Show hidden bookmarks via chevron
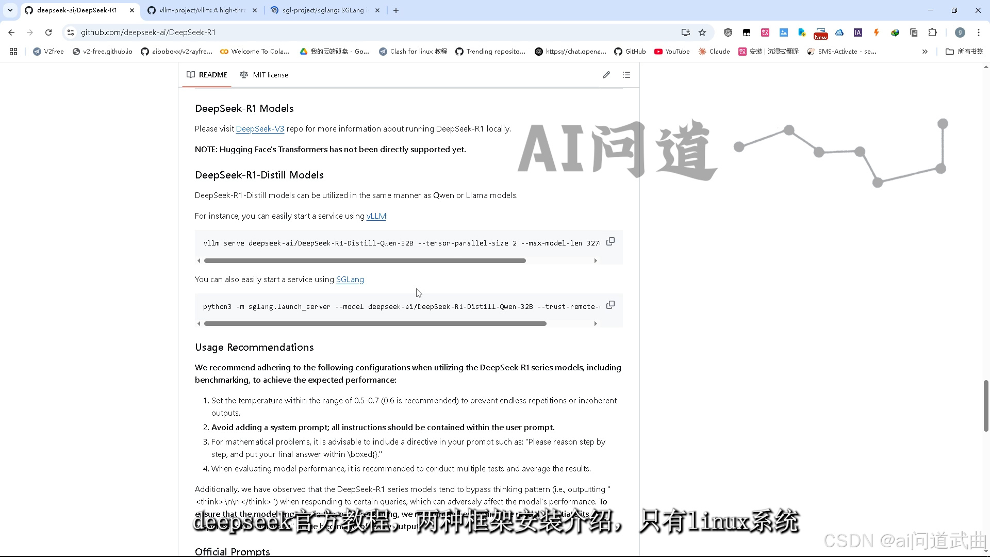 pos(925,52)
